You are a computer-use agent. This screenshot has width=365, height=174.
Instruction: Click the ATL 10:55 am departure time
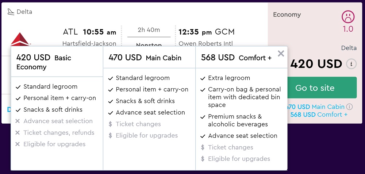tap(89, 32)
